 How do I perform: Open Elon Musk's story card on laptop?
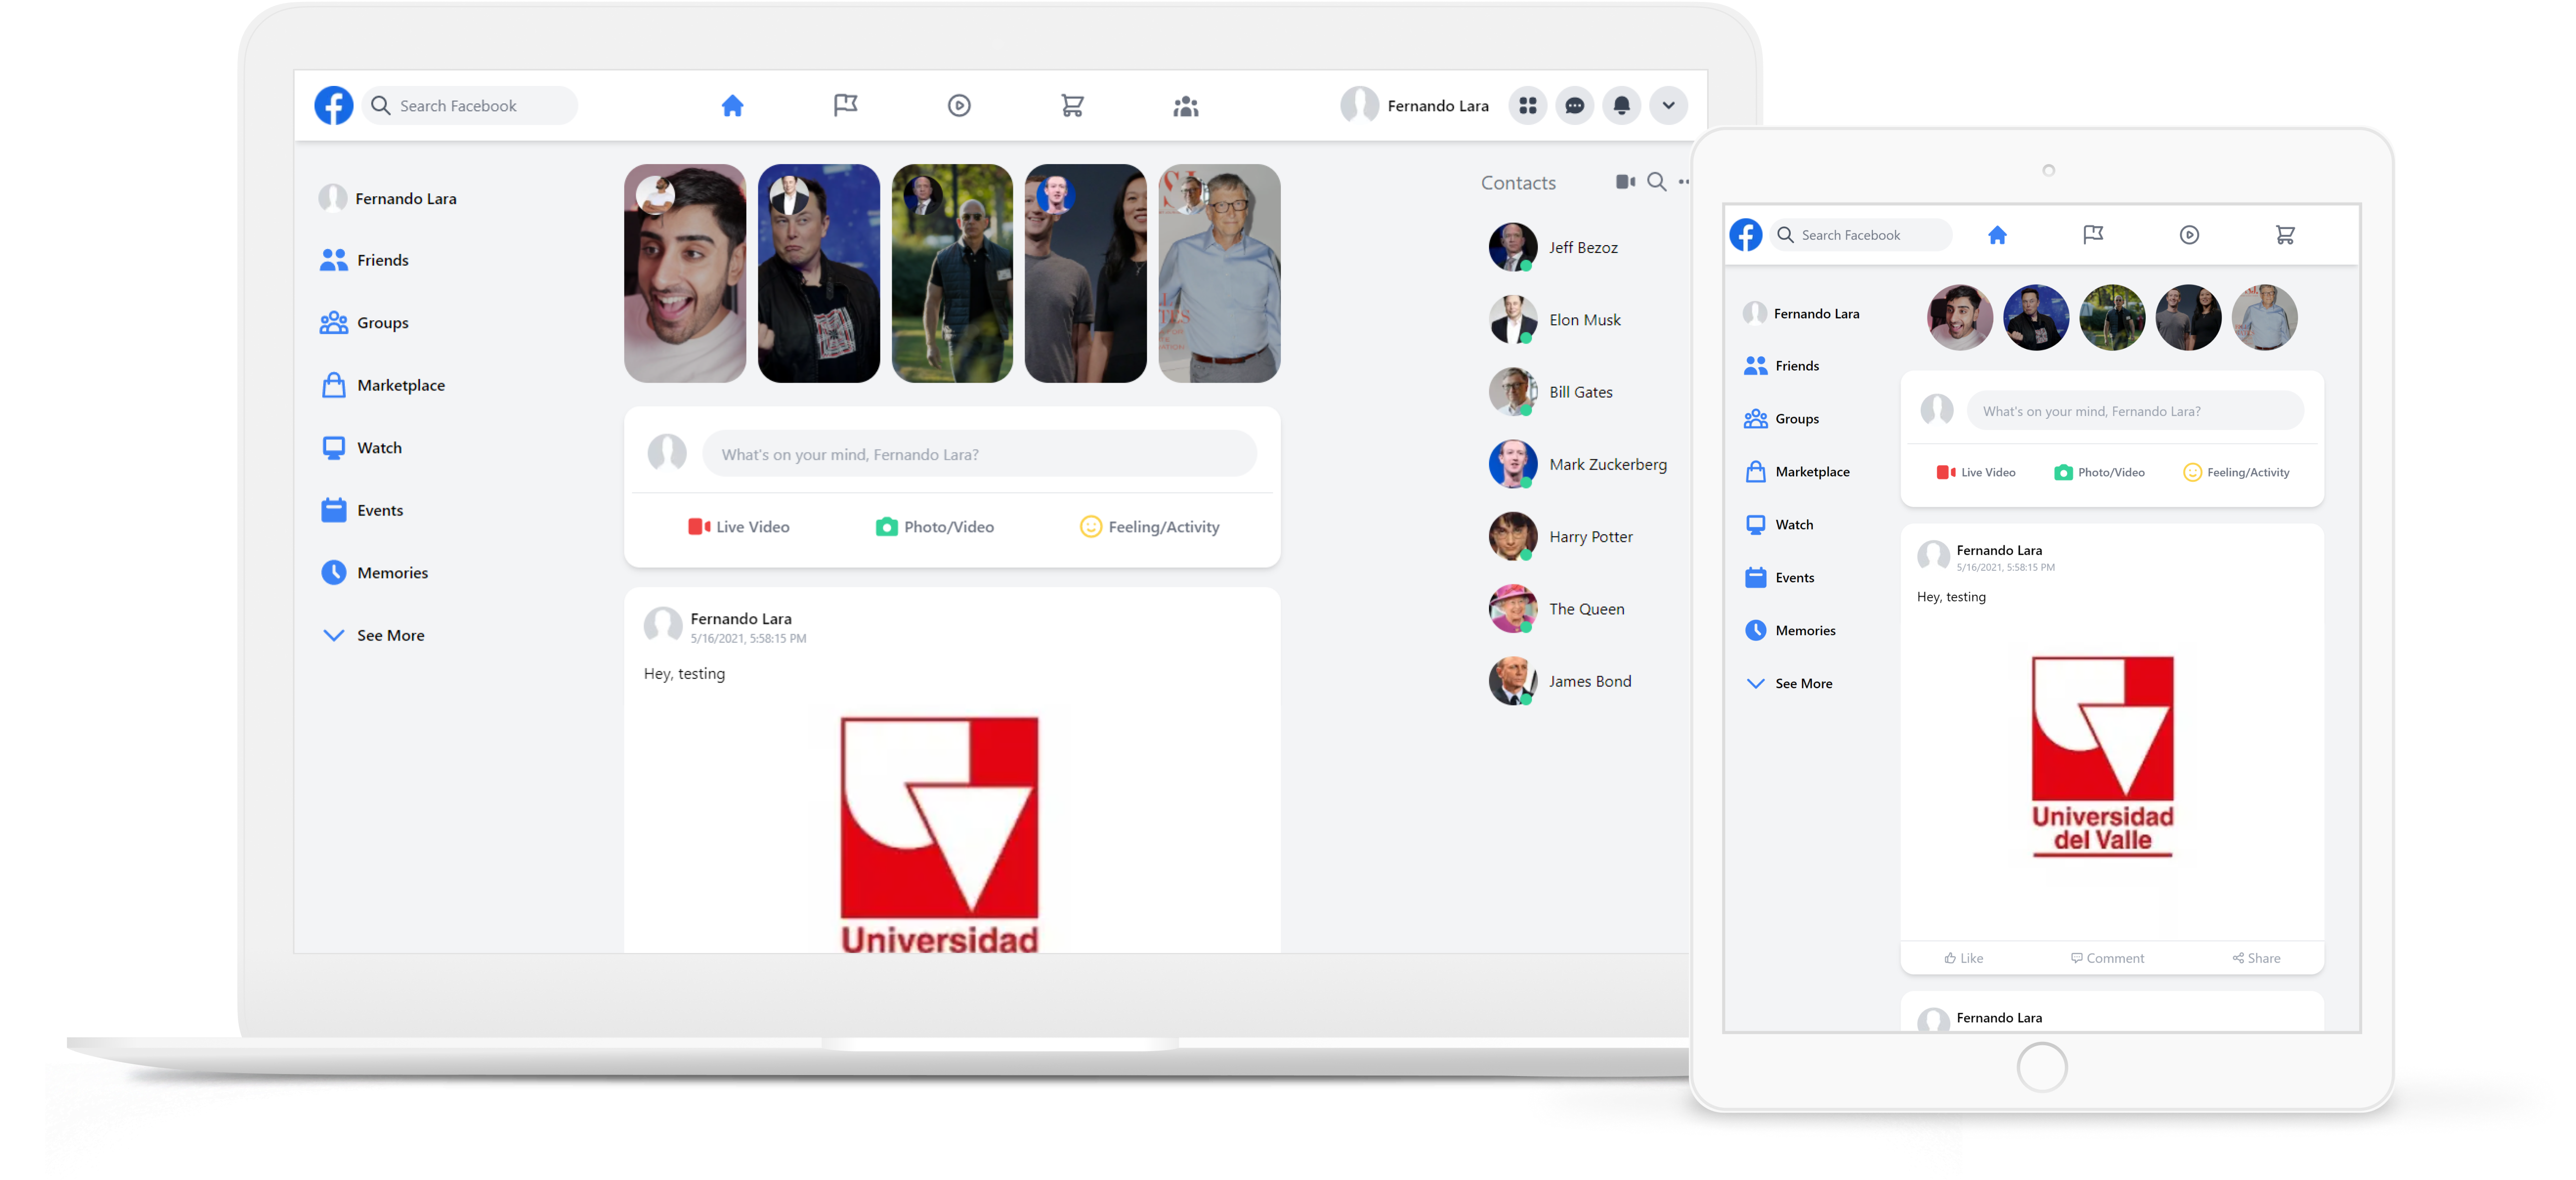[818, 273]
